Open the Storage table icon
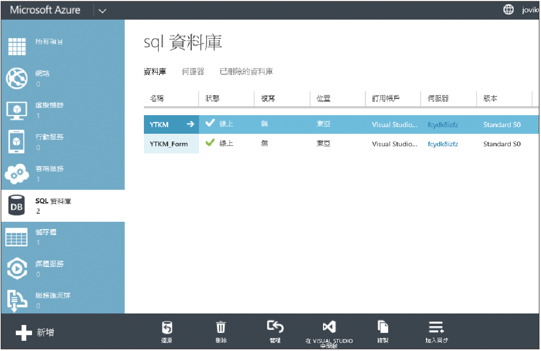Image resolution: width=541 pixels, height=351 pixels. (16, 238)
